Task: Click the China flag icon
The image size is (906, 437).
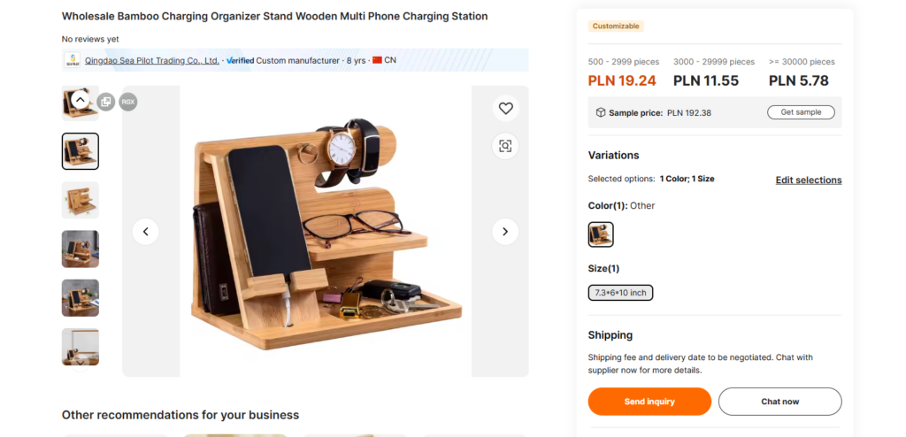Action: [377, 60]
